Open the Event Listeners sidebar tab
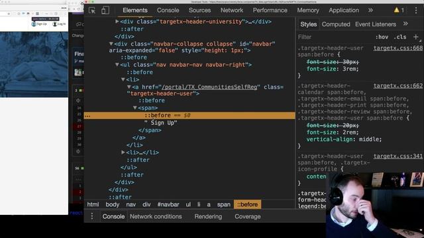This screenshot has height=238, width=424. pos(376,24)
